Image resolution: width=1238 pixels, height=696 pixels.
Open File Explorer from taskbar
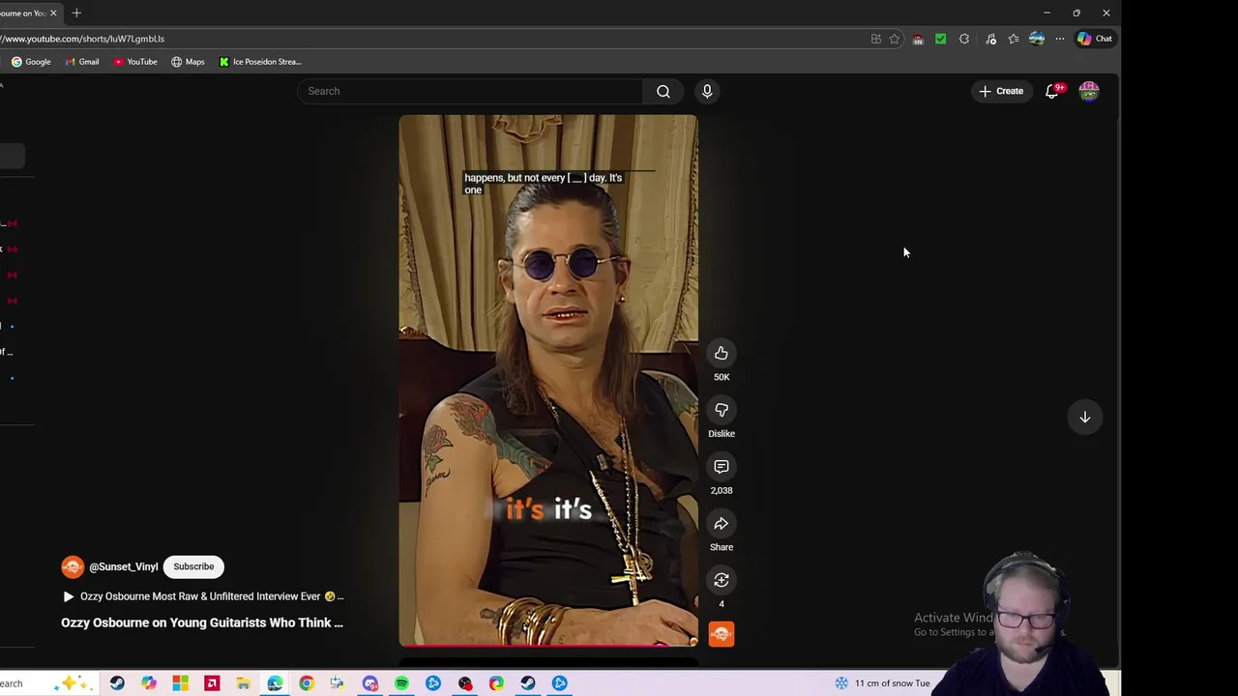coord(244,683)
